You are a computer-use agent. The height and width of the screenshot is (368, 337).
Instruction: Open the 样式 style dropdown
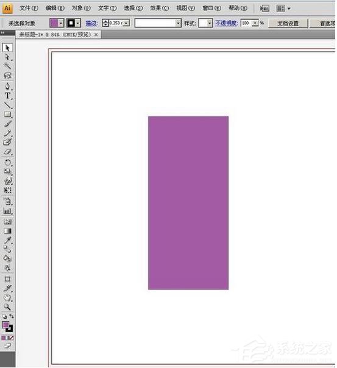pos(210,23)
